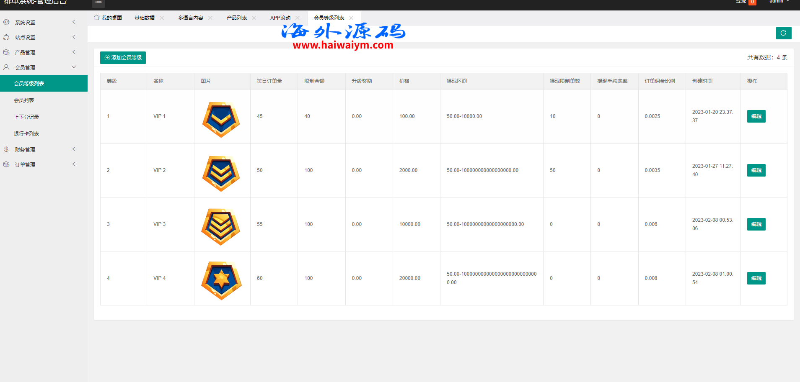The height and width of the screenshot is (382, 800).
Task: Open the VIP 1 badge image
Action: coord(221,119)
